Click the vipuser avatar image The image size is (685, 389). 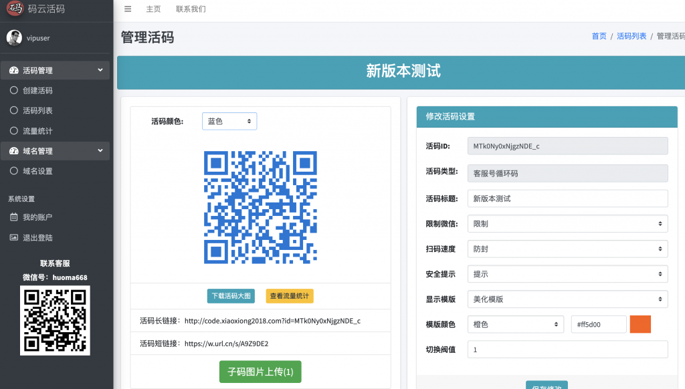(14, 38)
